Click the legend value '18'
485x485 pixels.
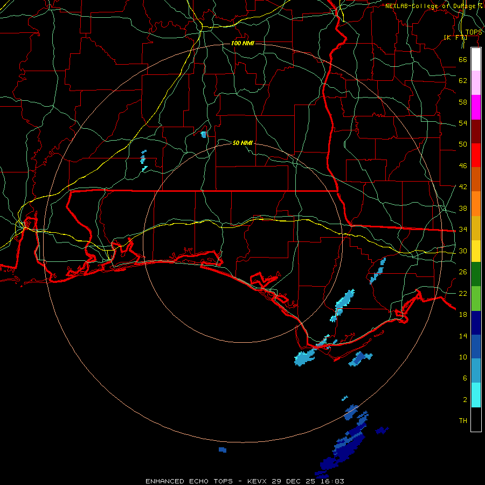click(463, 315)
